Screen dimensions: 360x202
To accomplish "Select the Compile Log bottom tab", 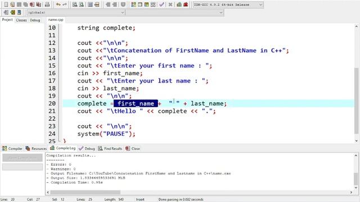I will [x=63, y=148].
